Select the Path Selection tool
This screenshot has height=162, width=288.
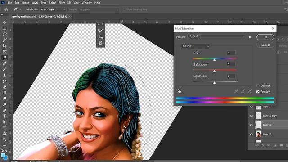point(4,122)
